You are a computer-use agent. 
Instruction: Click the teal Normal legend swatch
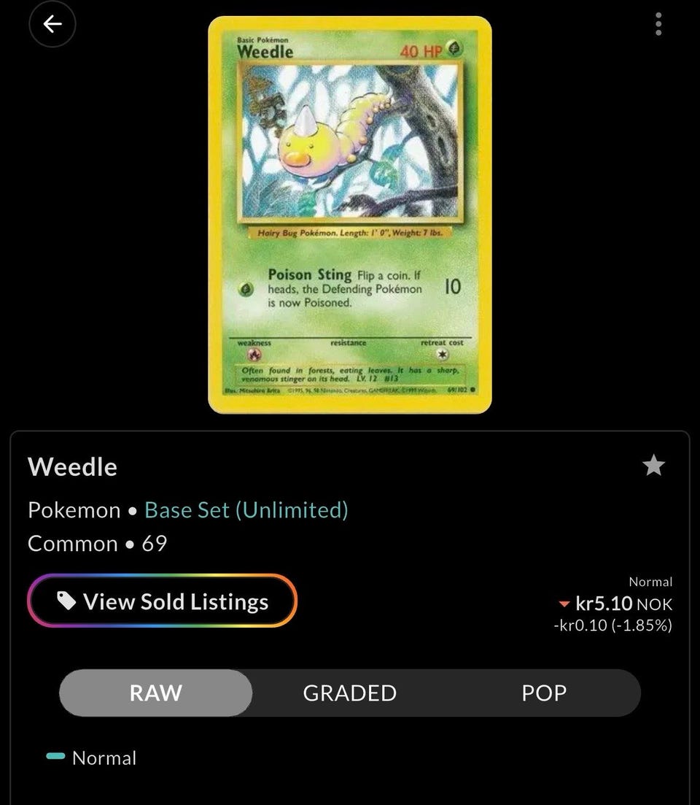tap(55, 755)
